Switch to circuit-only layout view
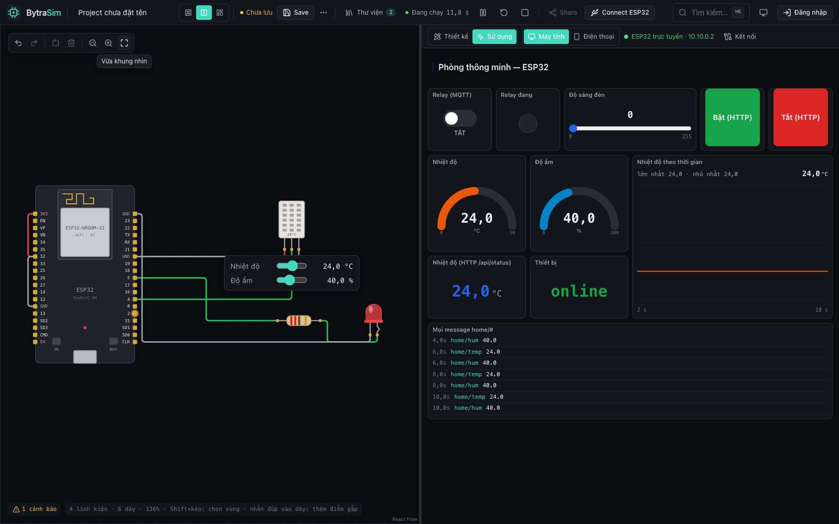 [x=188, y=13]
